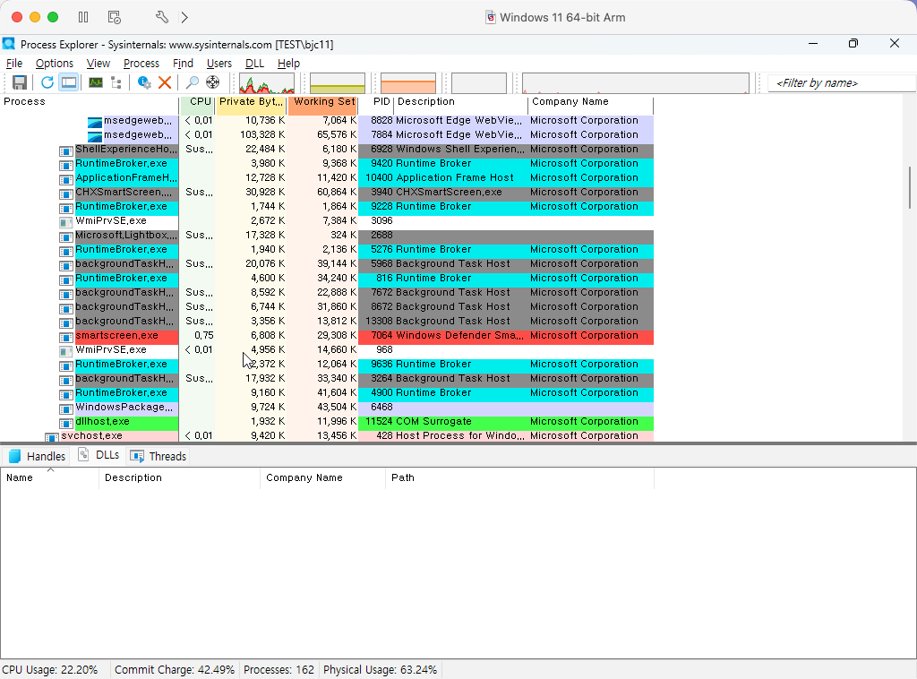Select the Find Window's Process crosshair icon
The image size is (917, 679).
tap(213, 82)
